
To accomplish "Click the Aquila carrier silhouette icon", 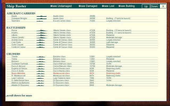I will 41,16.
